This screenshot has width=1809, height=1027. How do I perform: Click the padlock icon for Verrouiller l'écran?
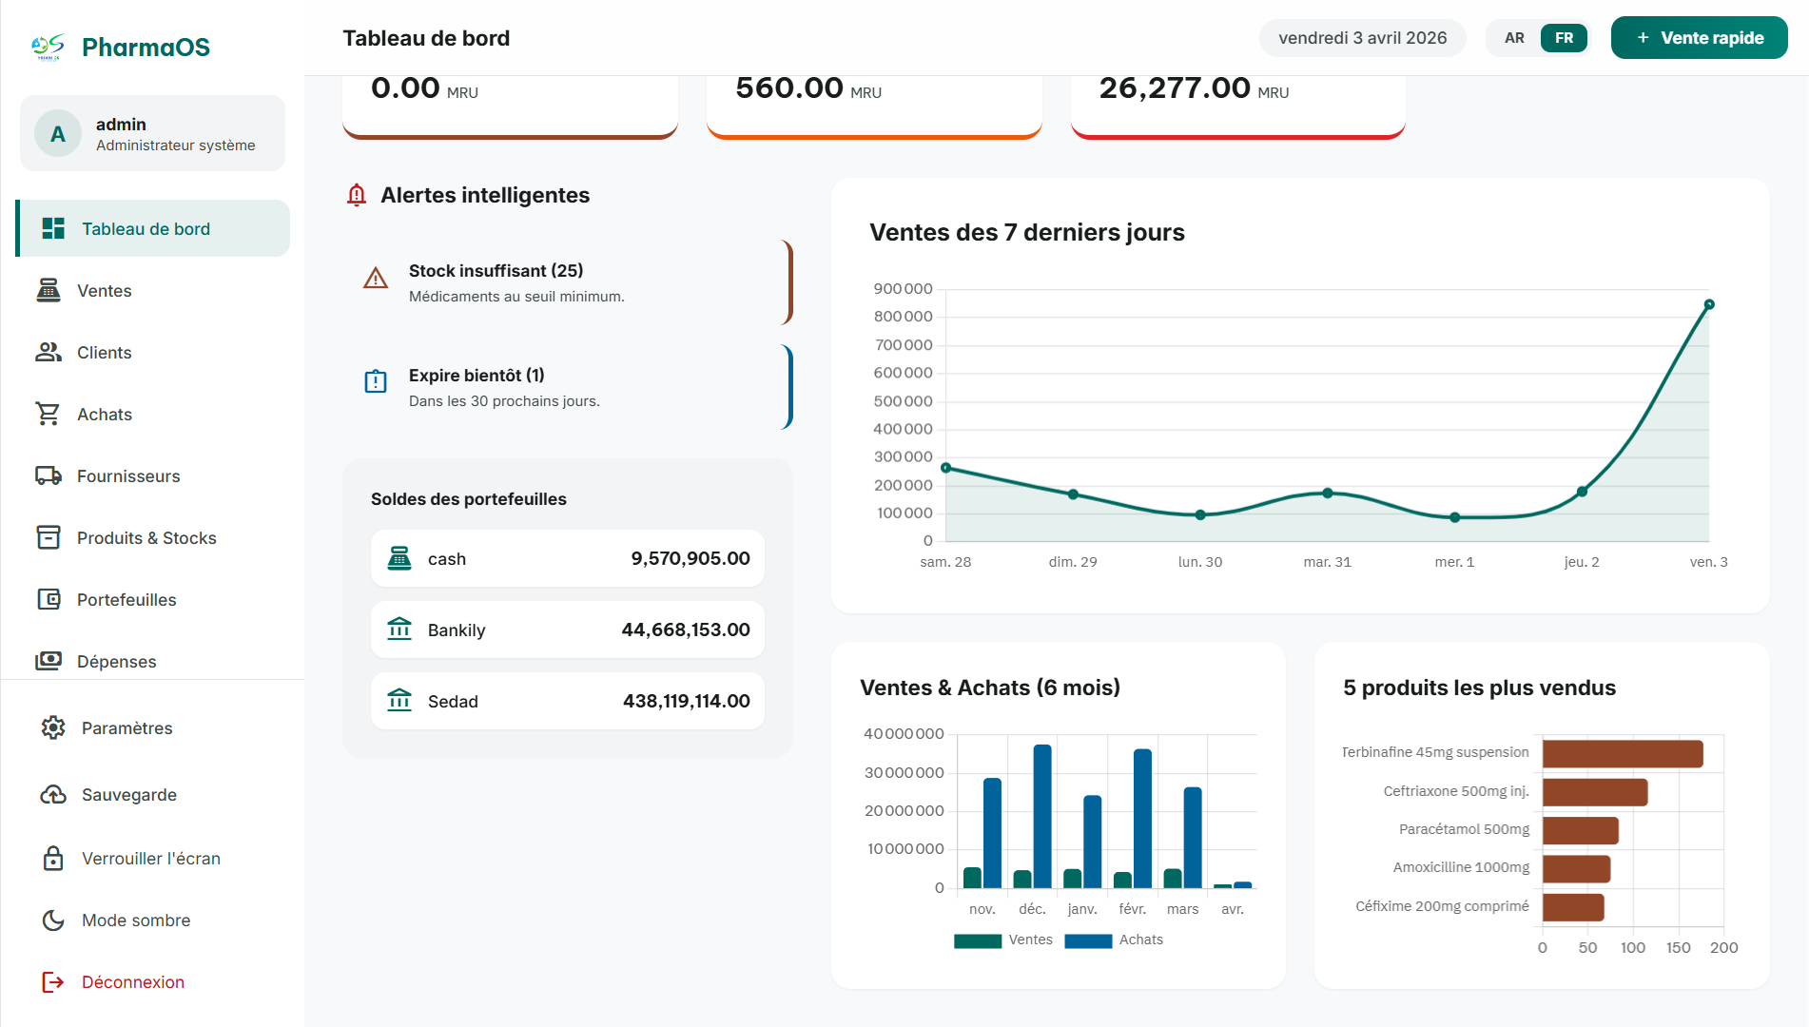(x=53, y=858)
